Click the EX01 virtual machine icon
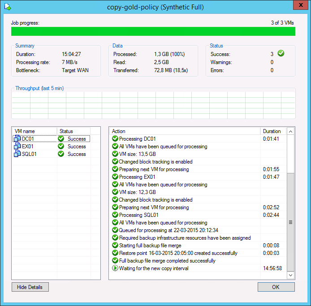Image resolution: width=311 pixels, height=306 pixels. (x=17, y=147)
